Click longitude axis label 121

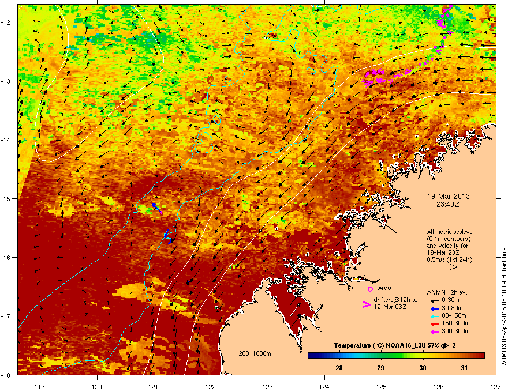[x=154, y=387]
